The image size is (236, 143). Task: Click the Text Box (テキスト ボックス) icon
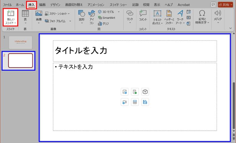(157, 14)
